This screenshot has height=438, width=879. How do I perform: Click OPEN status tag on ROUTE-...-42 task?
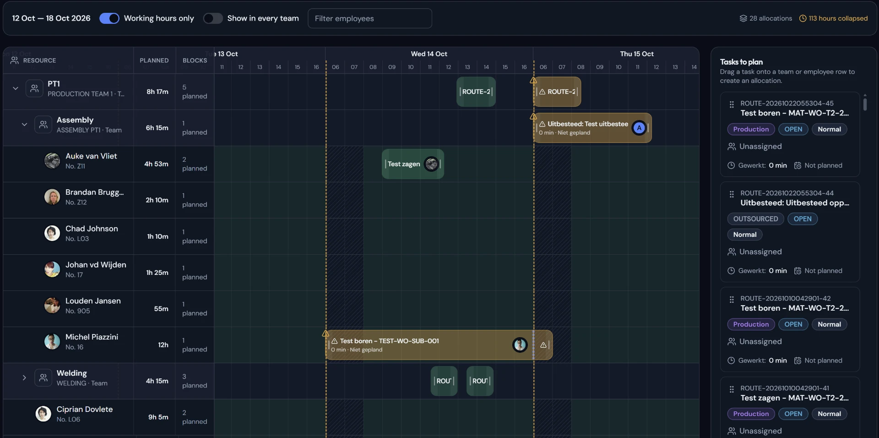click(x=793, y=324)
